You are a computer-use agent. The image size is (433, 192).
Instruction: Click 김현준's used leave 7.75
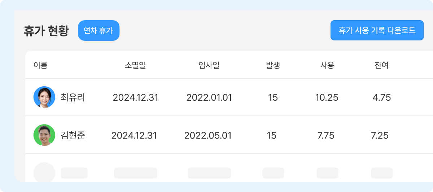coord(326,136)
